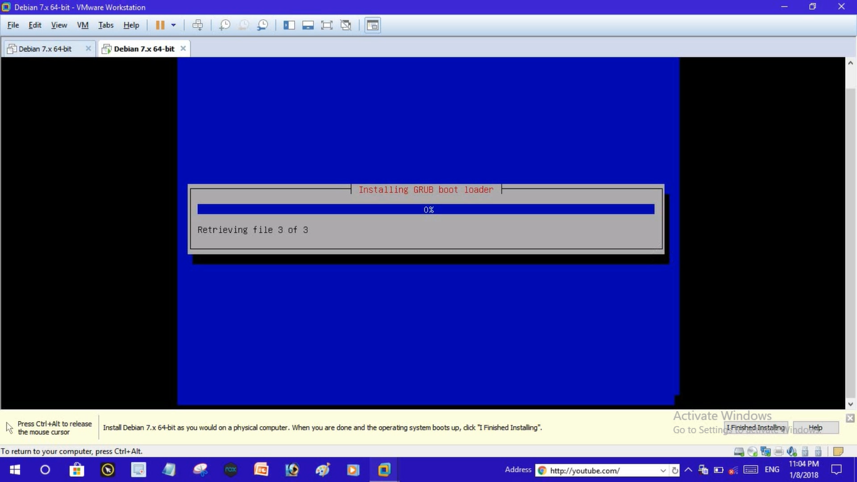Click the hard disk device icon in VMware status bar
857x482 pixels.
click(x=739, y=451)
